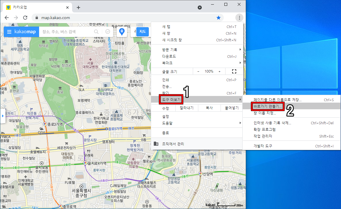
Task: Click 조직에서 관리 menu entry
Action: click(197, 144)
